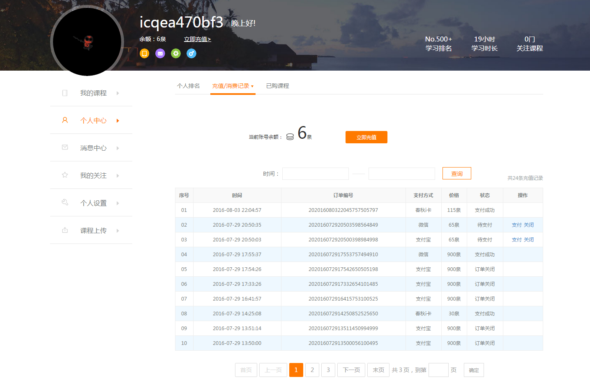590x379 pixels.
Task: Click the notebook icon beside 我的课程
Action: (x=65, y=93)
